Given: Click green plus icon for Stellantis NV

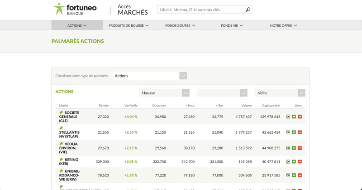Looking at the screenshot, I should click(294, 132).
